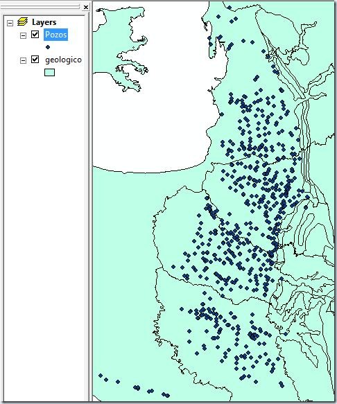
Task: Collapse the Pozos layer legend
Action: click(23, 35)
